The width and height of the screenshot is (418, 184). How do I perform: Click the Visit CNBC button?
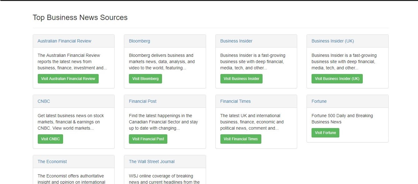50,139
